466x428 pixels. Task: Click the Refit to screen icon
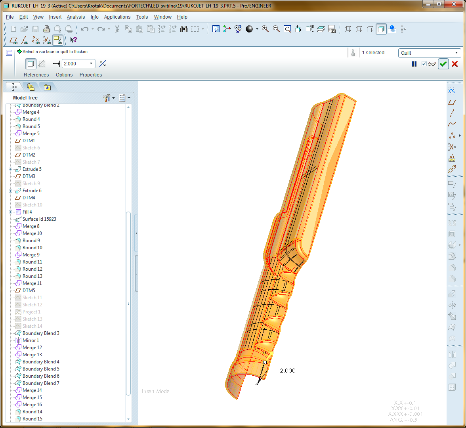click(287, 29)
